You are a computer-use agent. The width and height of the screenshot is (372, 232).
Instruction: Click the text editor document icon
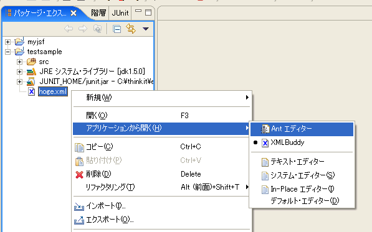265,162
